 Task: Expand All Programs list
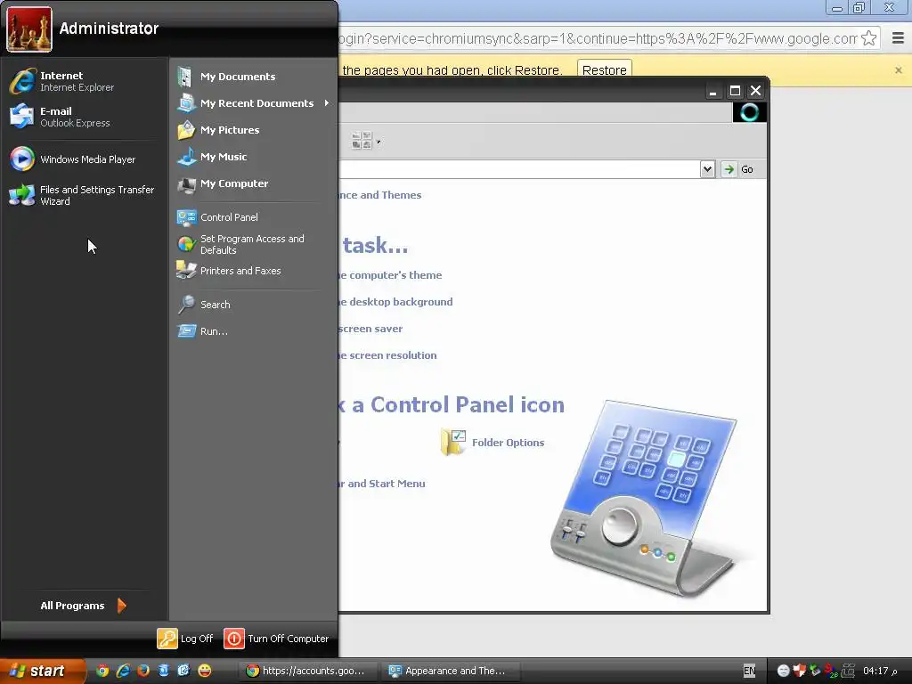click(x=83, y=606)
